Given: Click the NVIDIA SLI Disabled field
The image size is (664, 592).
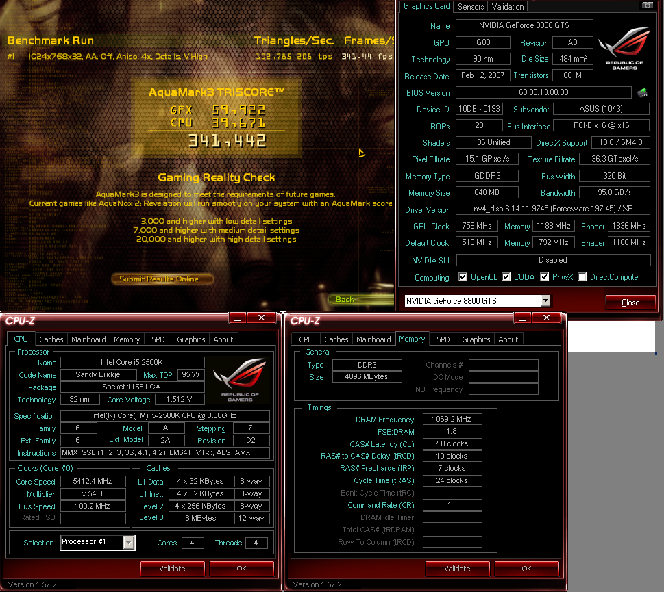Looking at the screenshot, I should pyautogui.click(x=553, y=260).
